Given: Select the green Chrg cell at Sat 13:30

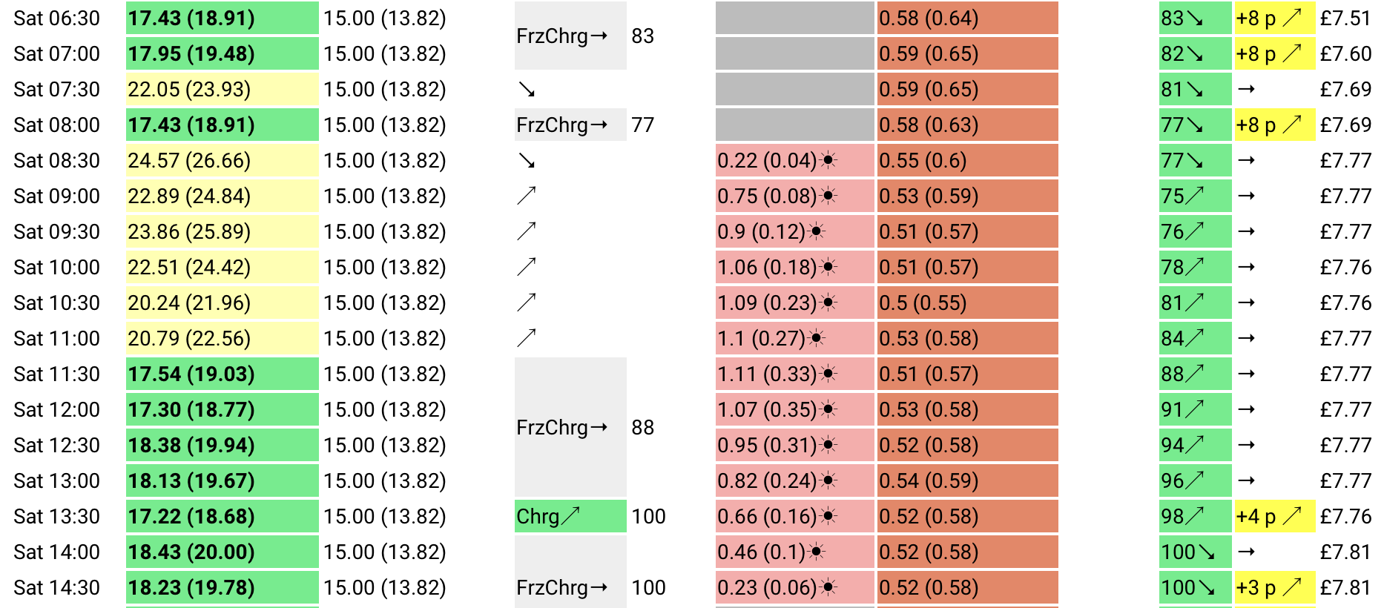Looking at the screenshot, I should (570, 516).
